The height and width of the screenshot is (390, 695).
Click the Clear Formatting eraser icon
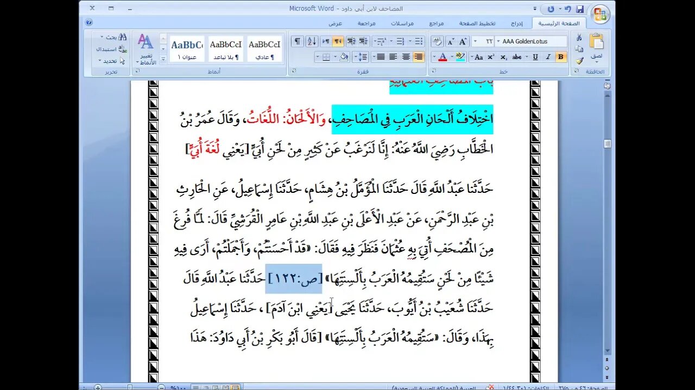point(438,42)
